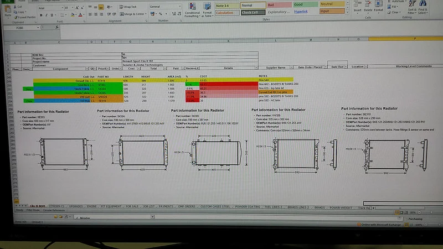Switch to the PIT EQUIPMENT sheet tab
Viewport: 443px width, 249px height.
[x=111, y=206]
